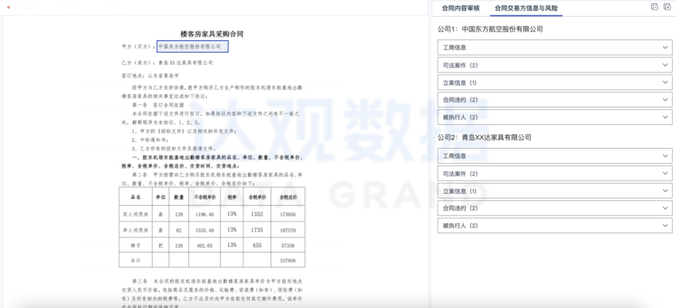Click table header 数量

(179, 197)
